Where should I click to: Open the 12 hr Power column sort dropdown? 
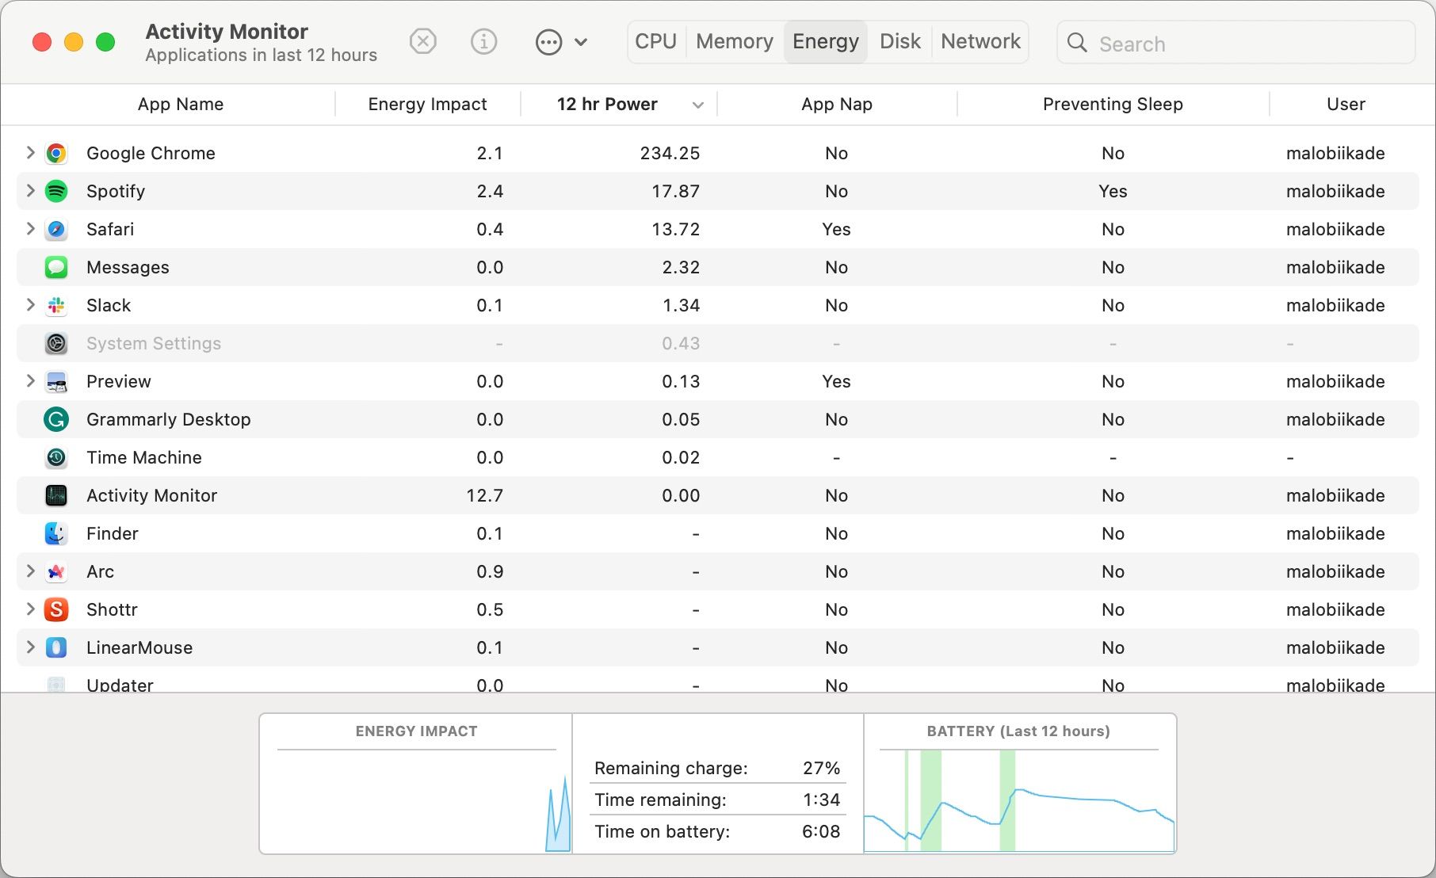click(x=697, y=104)
